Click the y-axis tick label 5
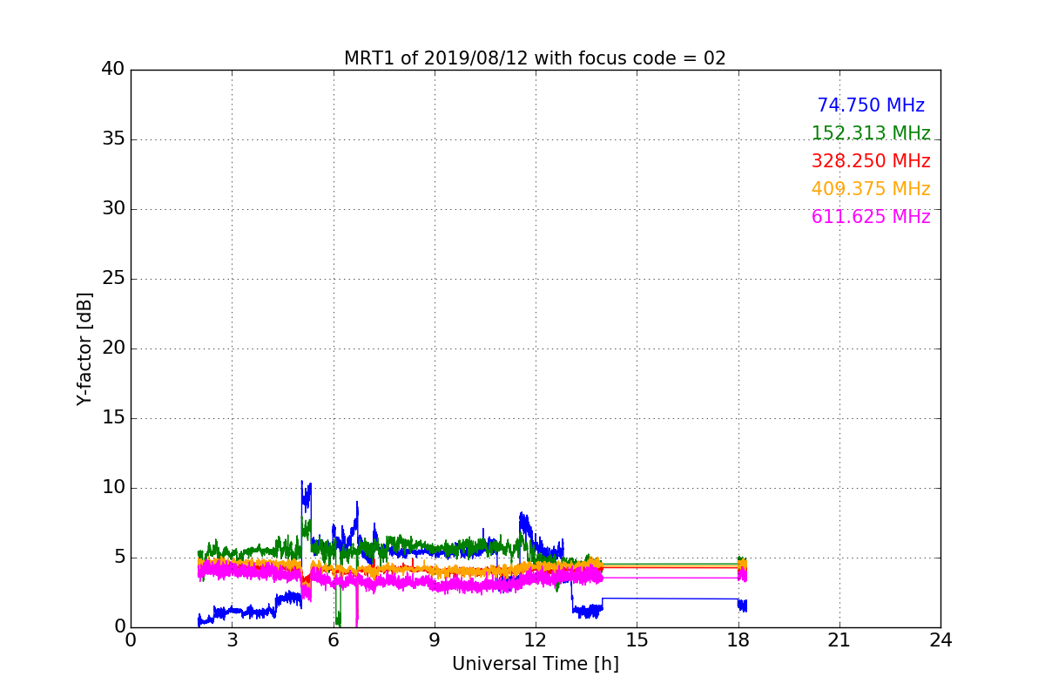The width and height of the screenshot is (1045, 697). pyautogui.click(x=118, y=558)
